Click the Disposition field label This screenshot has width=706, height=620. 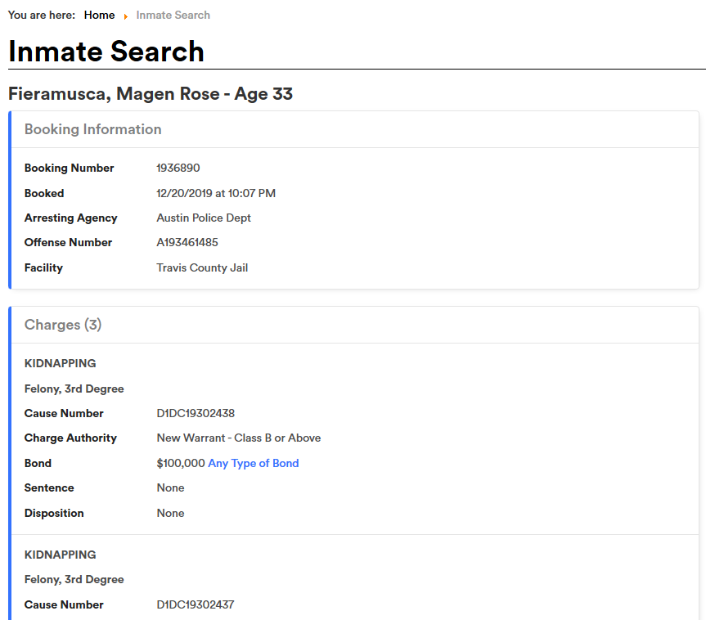click(54, 513)
